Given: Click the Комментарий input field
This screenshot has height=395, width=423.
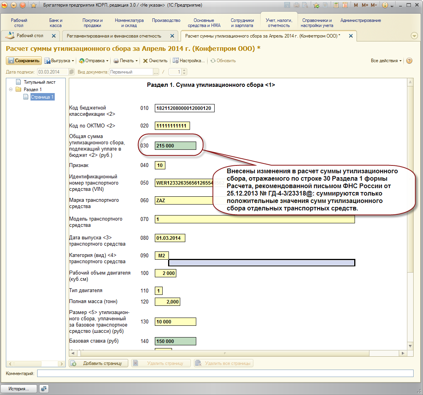Looking at the screenshot, I should (x=225, y=373).
